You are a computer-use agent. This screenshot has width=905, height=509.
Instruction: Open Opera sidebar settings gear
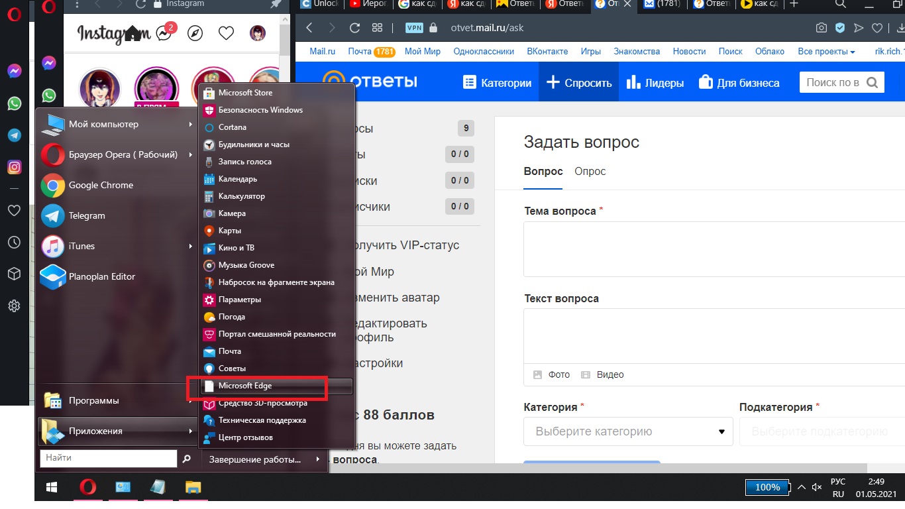tap(14, 306)
